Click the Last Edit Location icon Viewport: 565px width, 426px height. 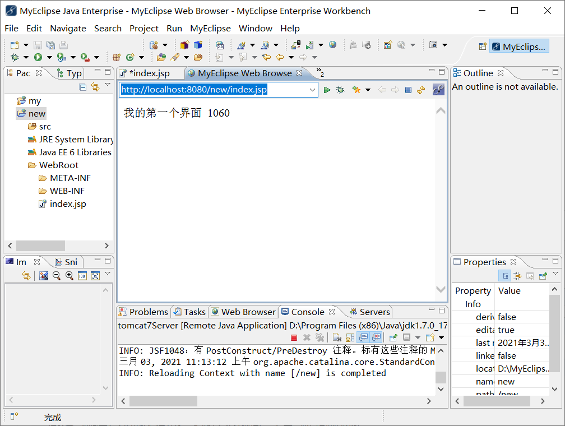click(266, 57)
